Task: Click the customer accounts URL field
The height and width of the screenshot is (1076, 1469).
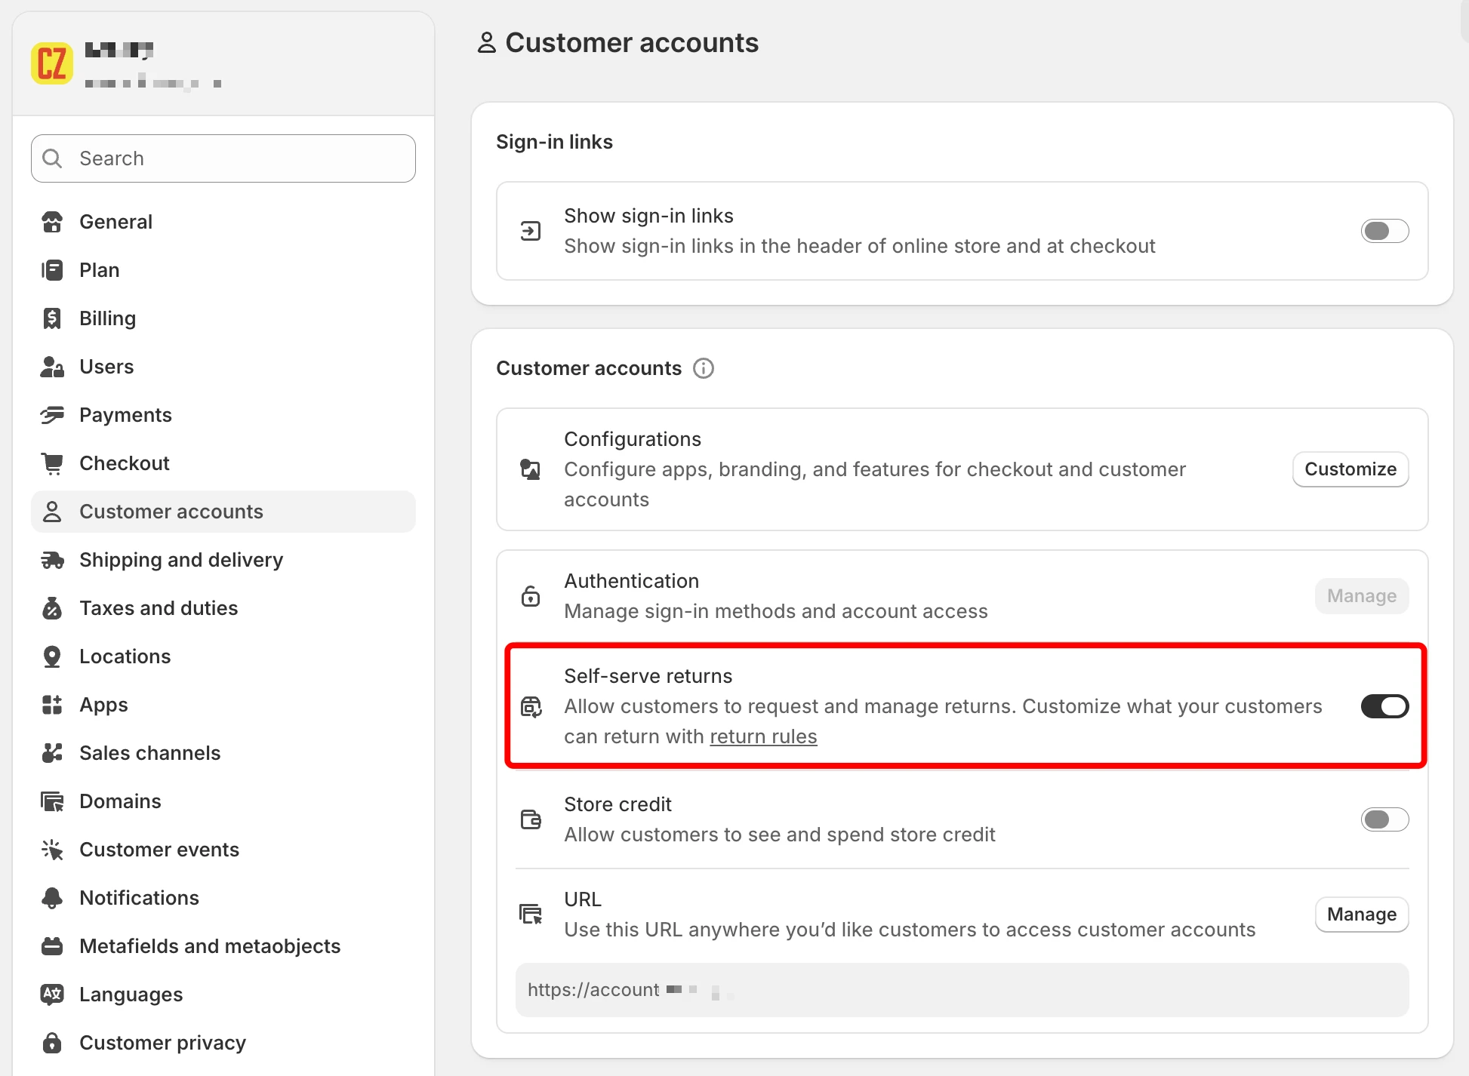Action: click(x=962, y=990)
